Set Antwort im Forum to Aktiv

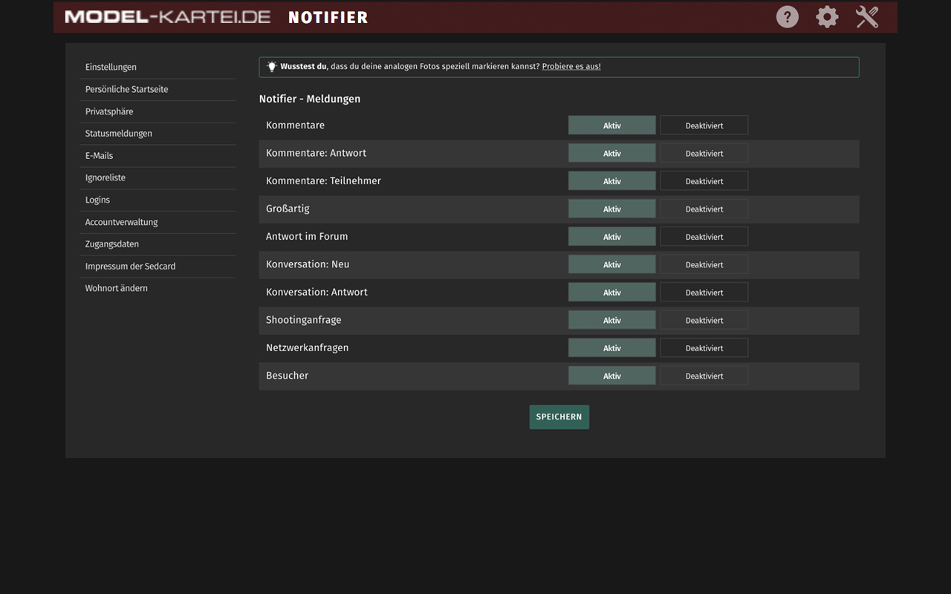tap(612, 237)
